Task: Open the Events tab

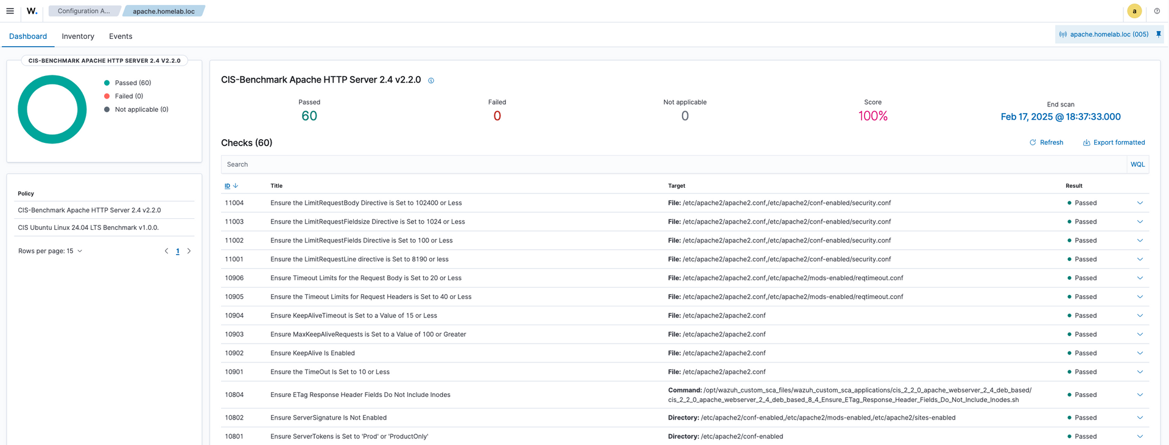Action: click(121, 36)
